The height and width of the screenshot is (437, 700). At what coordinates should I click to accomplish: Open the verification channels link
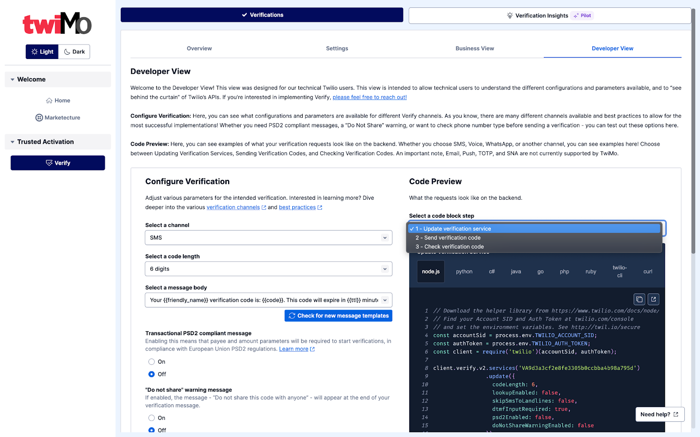[233, 208]
